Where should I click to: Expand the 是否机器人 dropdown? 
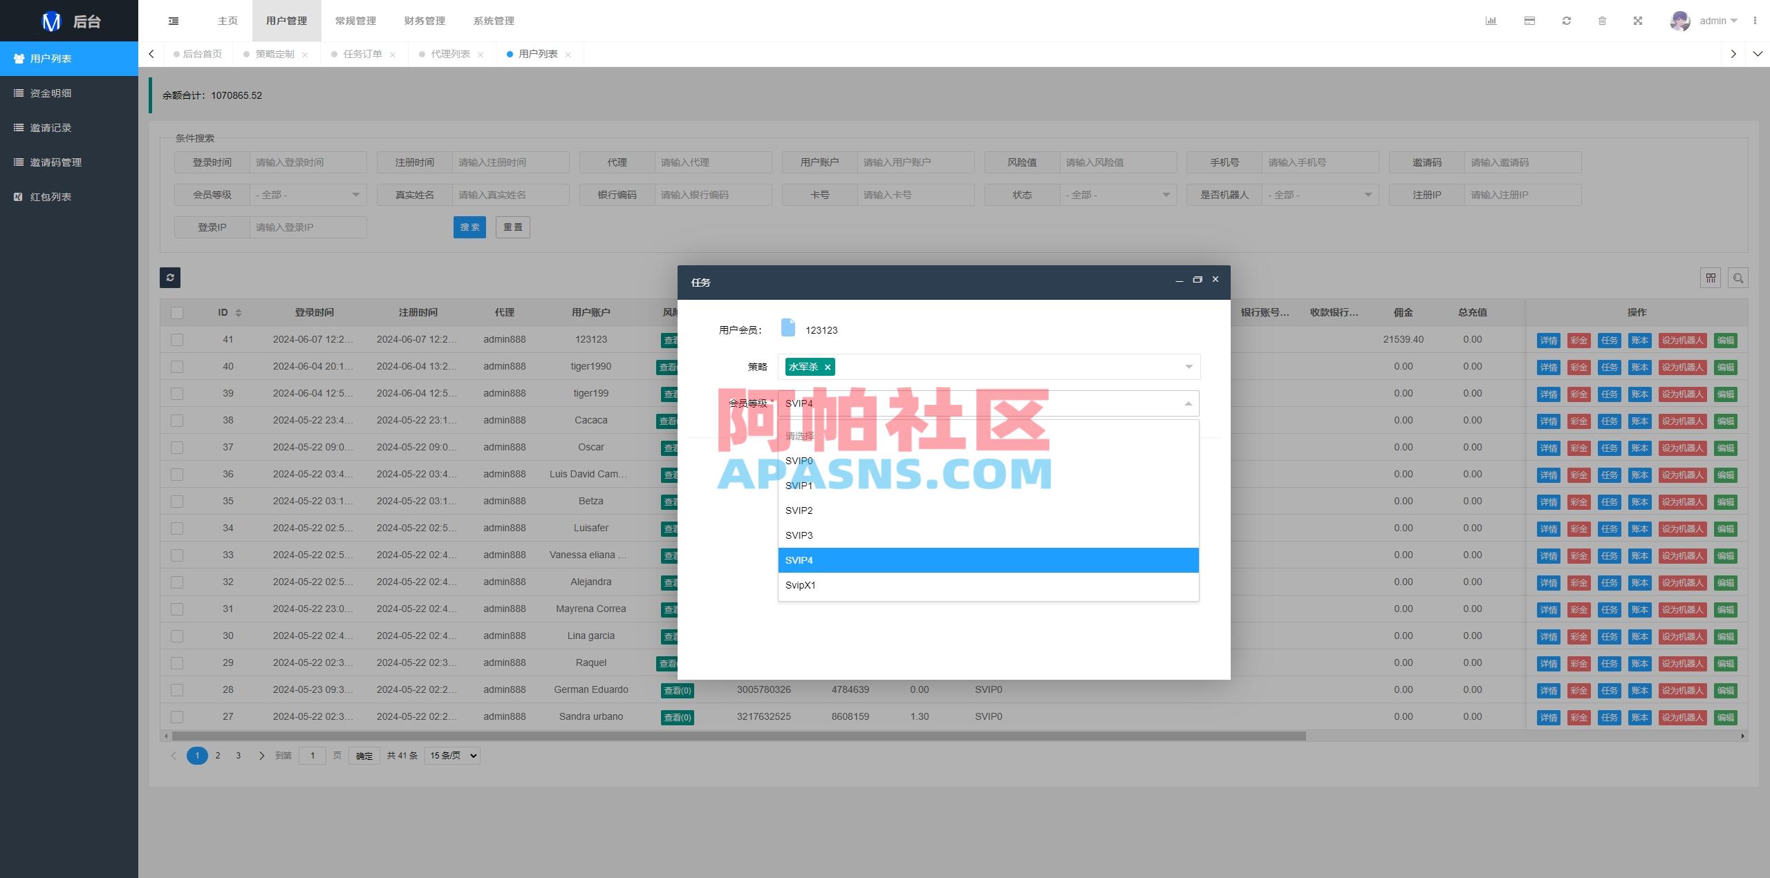point(1319,194)
